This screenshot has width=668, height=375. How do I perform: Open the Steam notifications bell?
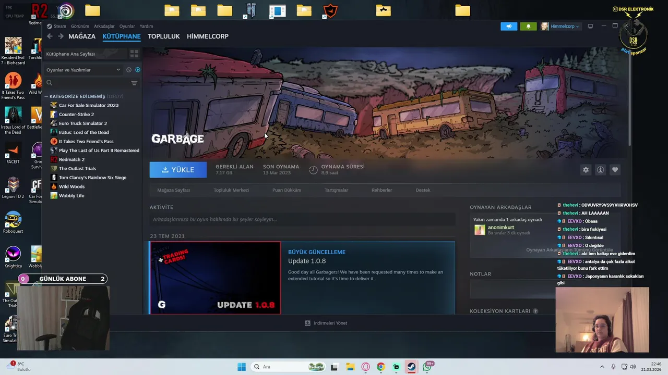528,26
